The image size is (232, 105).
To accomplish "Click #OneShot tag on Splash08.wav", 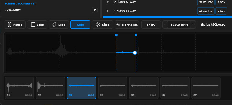I will 206,11.
